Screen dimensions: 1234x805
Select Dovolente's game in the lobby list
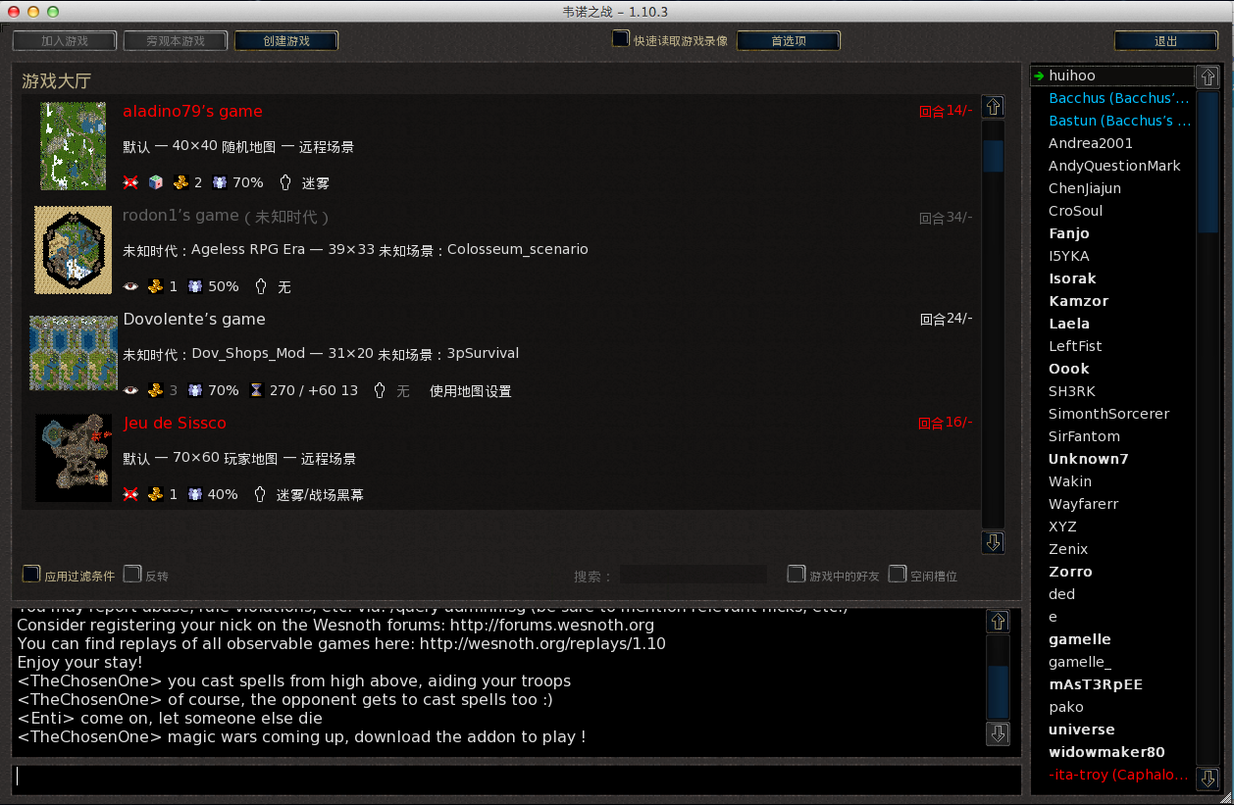(x=194, y=320)
